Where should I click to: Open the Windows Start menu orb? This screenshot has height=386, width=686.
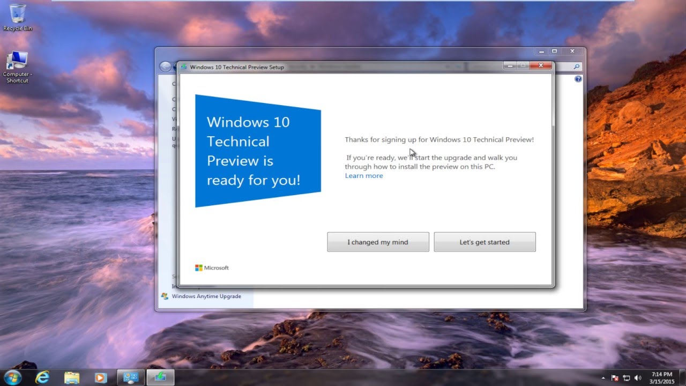(x=12, y=377)
